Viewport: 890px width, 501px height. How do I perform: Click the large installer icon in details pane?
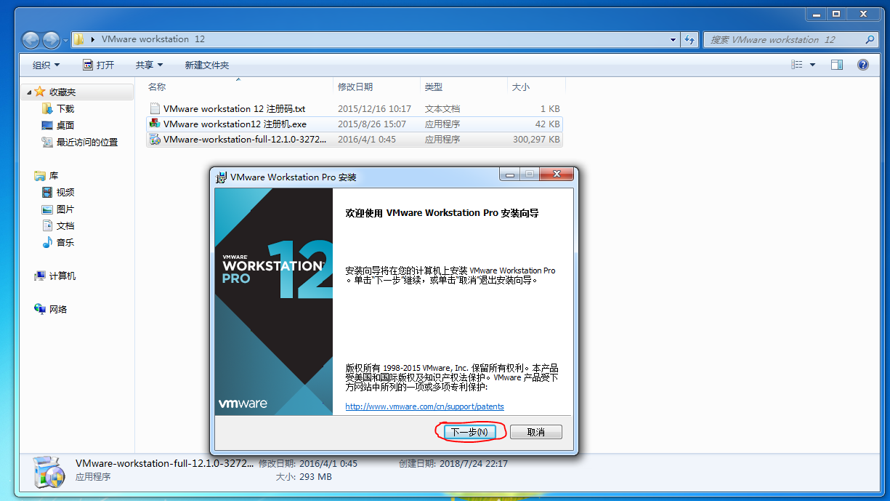point(49,472)
